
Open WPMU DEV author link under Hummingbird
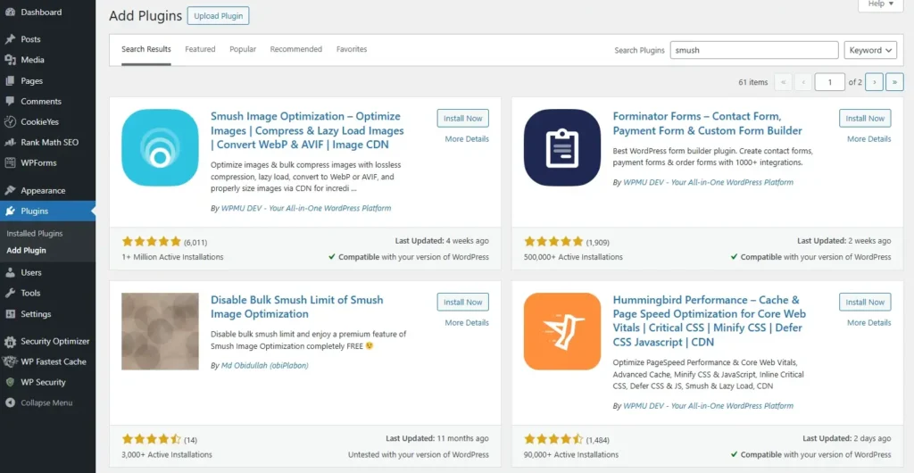click(x=708, y=406)
